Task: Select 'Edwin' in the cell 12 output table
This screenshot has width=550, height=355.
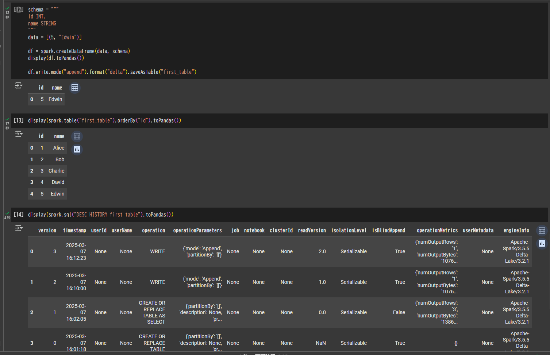Action: [x=55, y=100]
